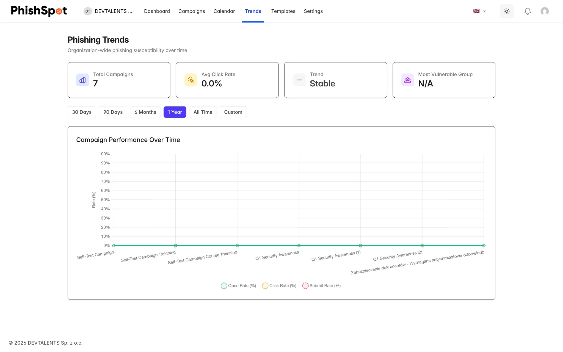
Task: Click the notifications bell icon
Action: coord(528,11)
